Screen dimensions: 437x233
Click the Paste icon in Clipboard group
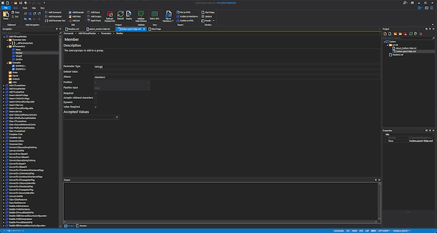tap(6, 15)
